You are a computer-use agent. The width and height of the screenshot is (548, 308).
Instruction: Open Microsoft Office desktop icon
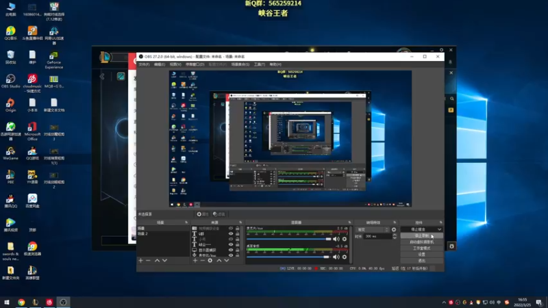pyautogui.click(x=32, y=131)
